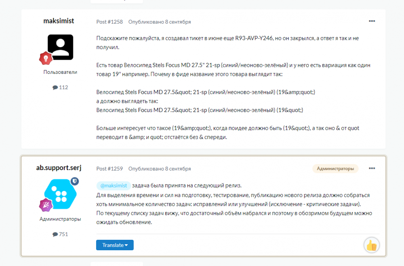The height and width of the screenshot is (266, 404).
Task: Click the purple rank badge icon
Action: click(x=45, y=205)
